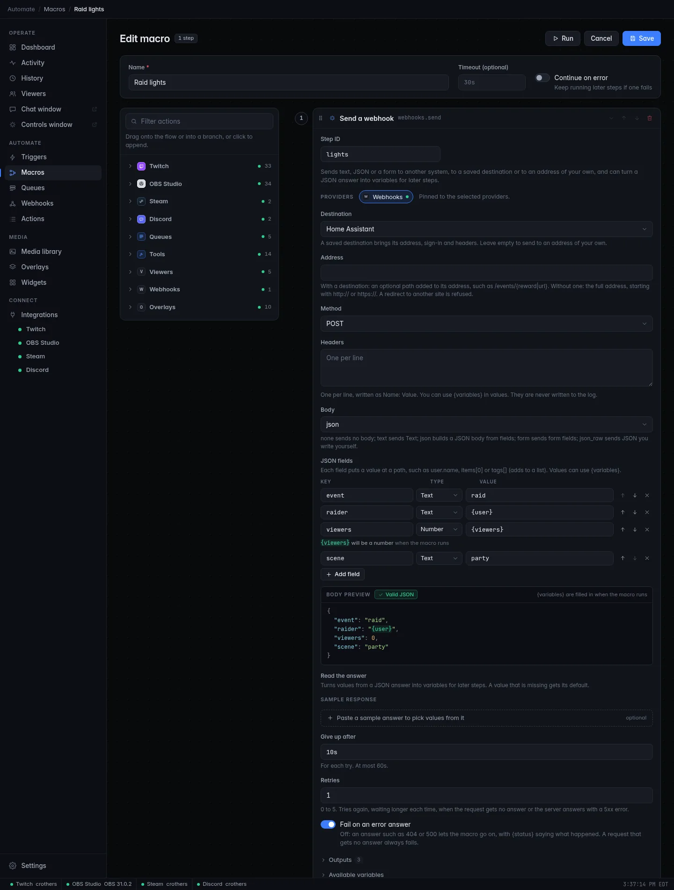
Task: Open the Body json dropdown
Action: (x=486, y=424)
